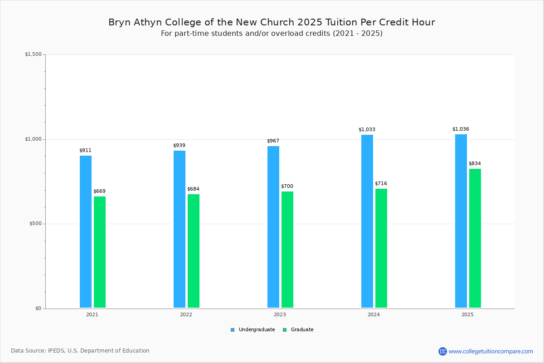Select the 2022 Undergraduate $939 bar

coord(180,229)
